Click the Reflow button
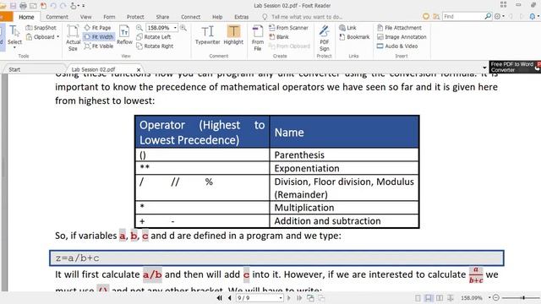This screenshot has height=304, width=541. click(124, 35)
